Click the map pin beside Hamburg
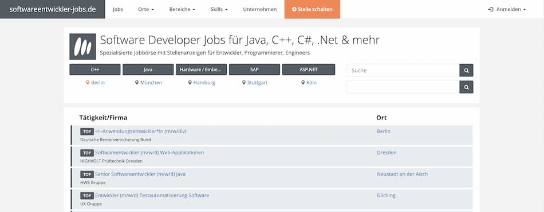Viewport: 544px width, 212px height. pos(190,82)
